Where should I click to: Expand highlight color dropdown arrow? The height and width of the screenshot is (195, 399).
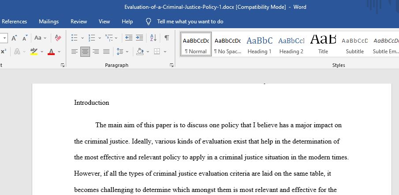tap(42, 52)
